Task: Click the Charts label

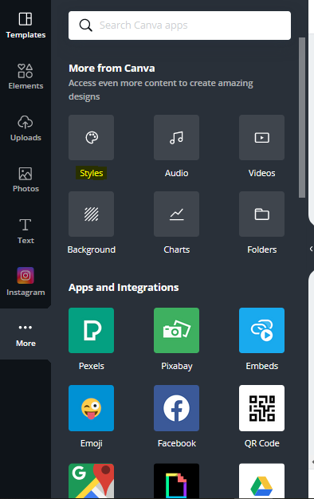Action: [x=177, y=249]
